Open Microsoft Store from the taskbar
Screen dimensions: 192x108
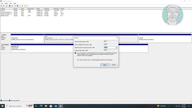tap(51, 106)
